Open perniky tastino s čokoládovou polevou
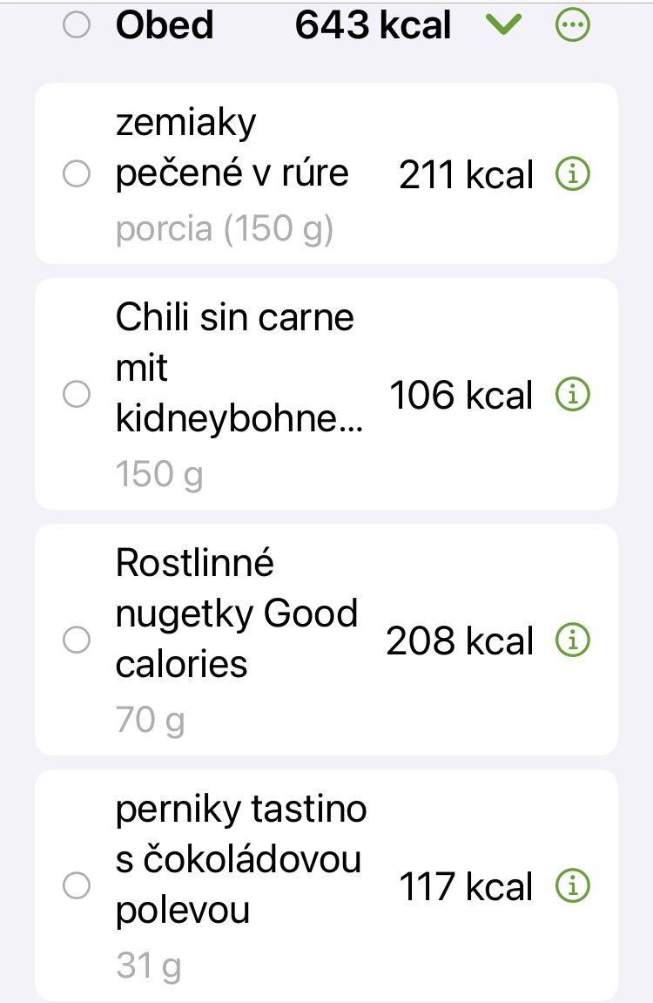653x1003 pixels. click(240, 859)
